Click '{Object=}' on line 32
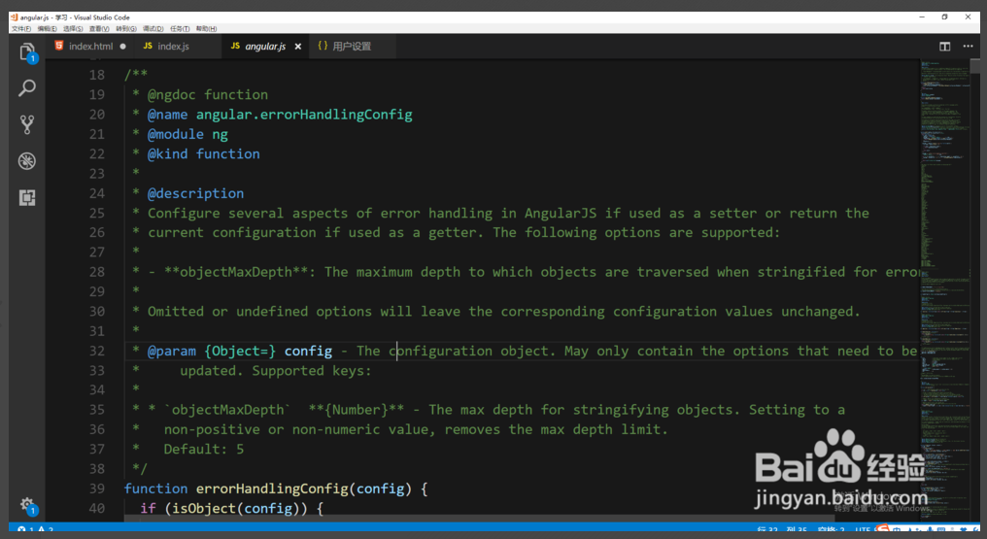This screenshot has height=539, width=987. pyautogui.click(x=240, y=351)
